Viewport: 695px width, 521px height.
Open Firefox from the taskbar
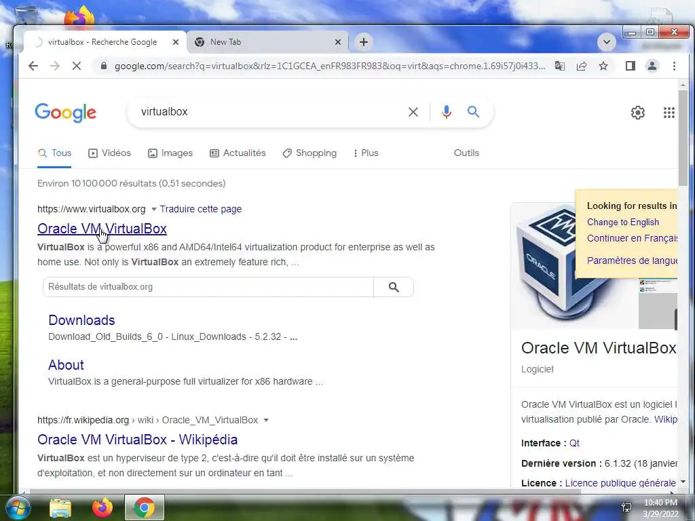102,507
